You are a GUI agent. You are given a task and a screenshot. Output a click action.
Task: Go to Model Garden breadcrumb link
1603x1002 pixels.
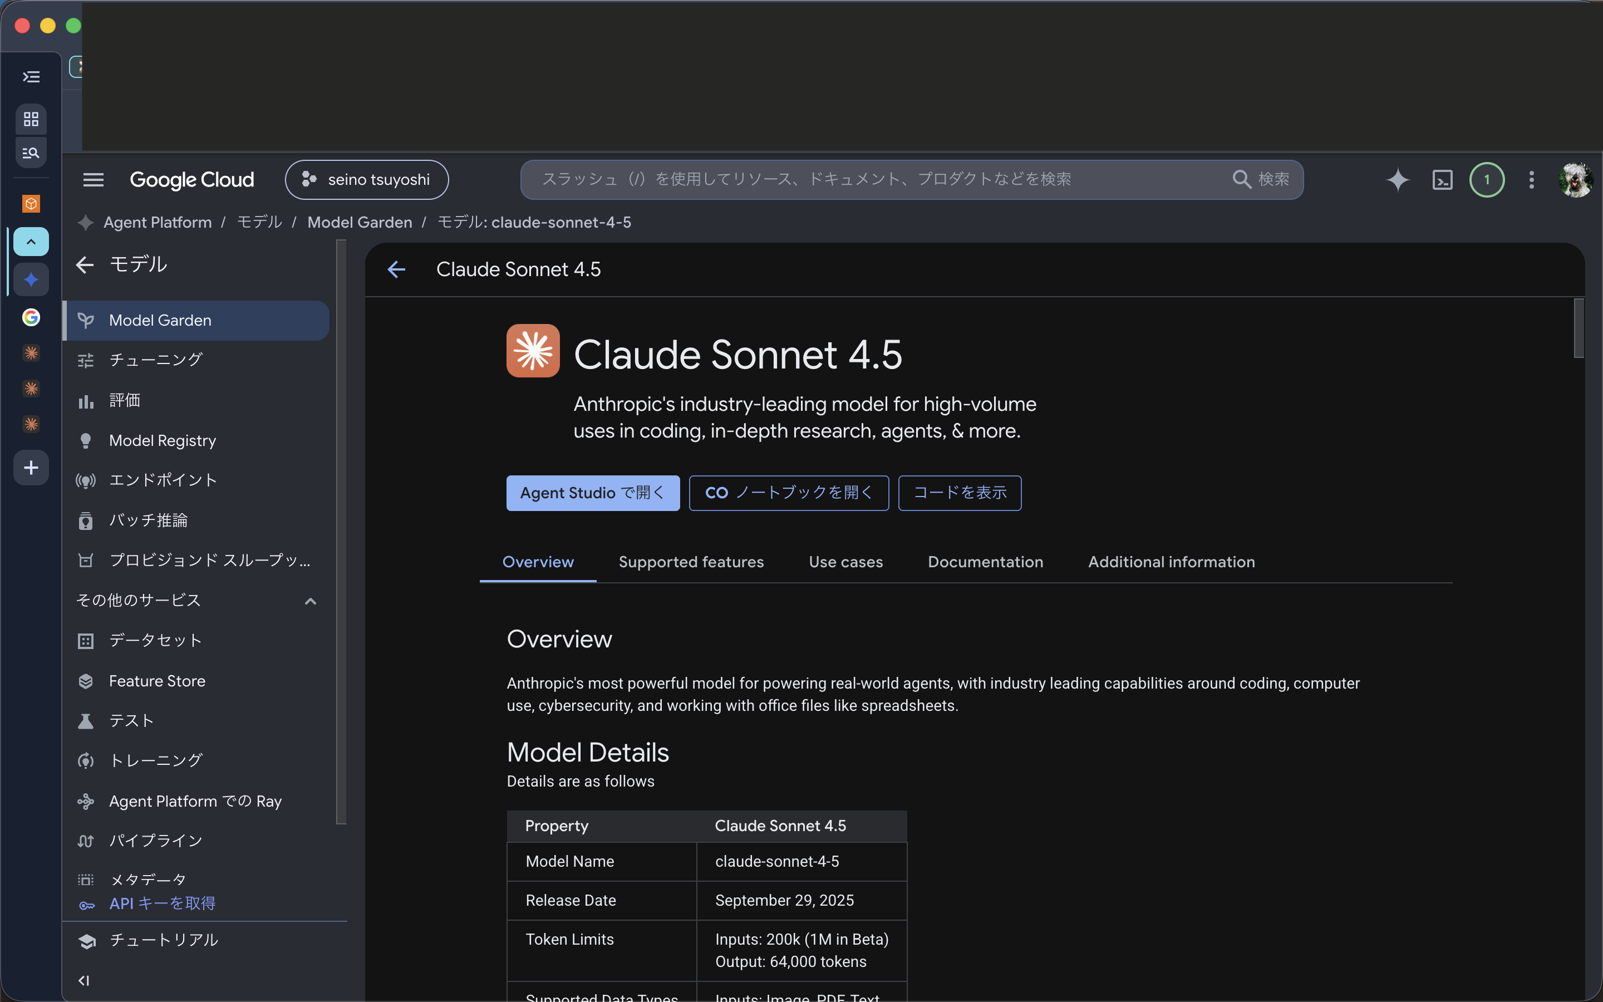(360, 223)
